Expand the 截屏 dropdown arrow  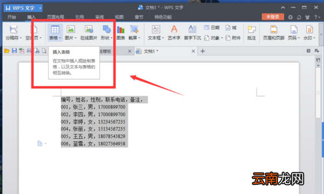pos(139,38)
